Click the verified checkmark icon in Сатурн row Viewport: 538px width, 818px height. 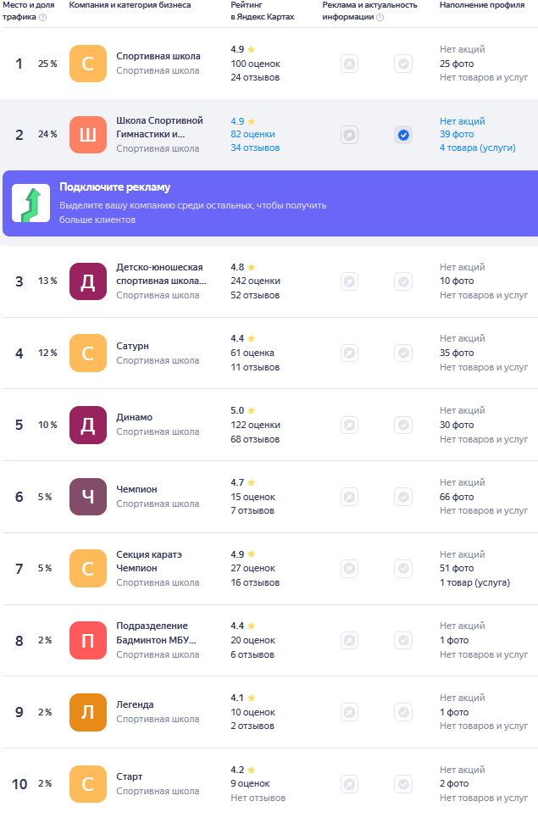pyautogui.click(x=403, y=353)
